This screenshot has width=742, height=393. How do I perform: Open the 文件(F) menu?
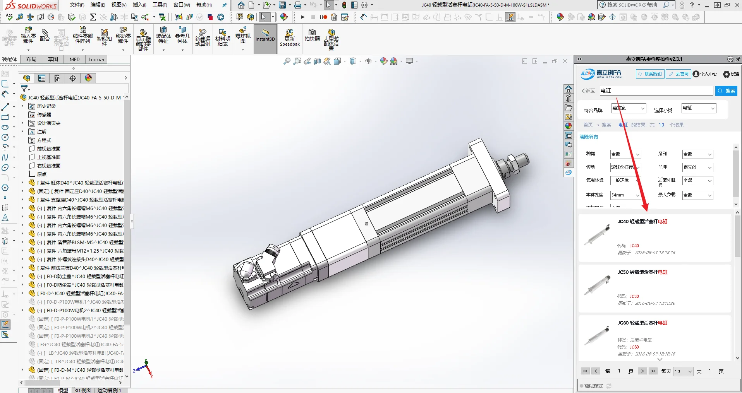tap(77, 5)
